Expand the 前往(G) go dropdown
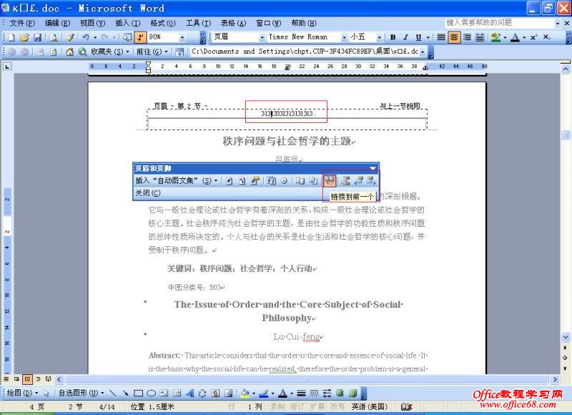This screenshot has width=572, height=415. (x=152, y=52)
